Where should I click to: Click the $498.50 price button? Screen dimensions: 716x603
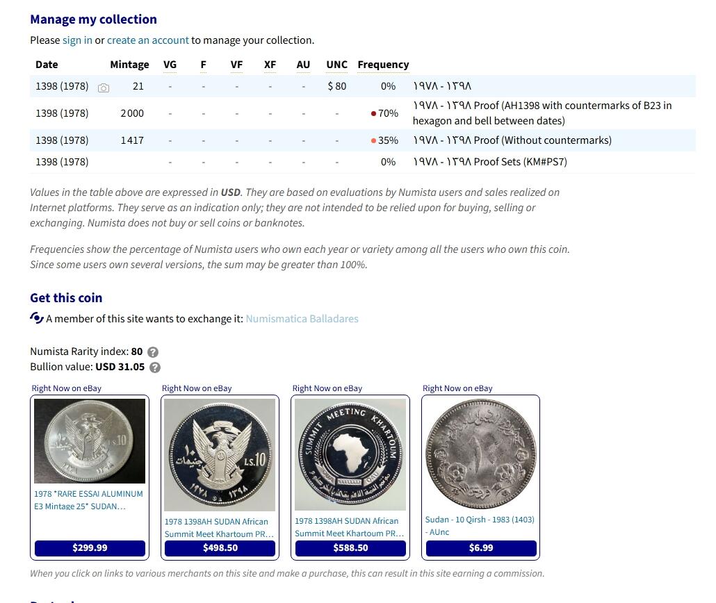tap(220, 547)
